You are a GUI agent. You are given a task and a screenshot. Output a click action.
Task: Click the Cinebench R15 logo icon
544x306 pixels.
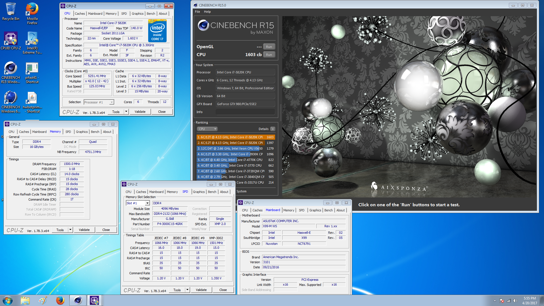203,25
